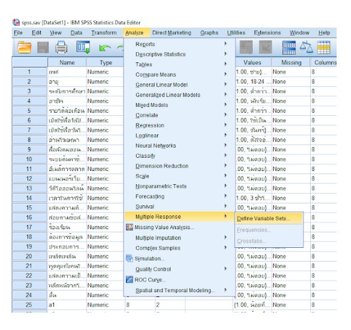Screen dimensions: 351x330
Task: Click the Save file toolbar icon
Action: pos(43,47)
